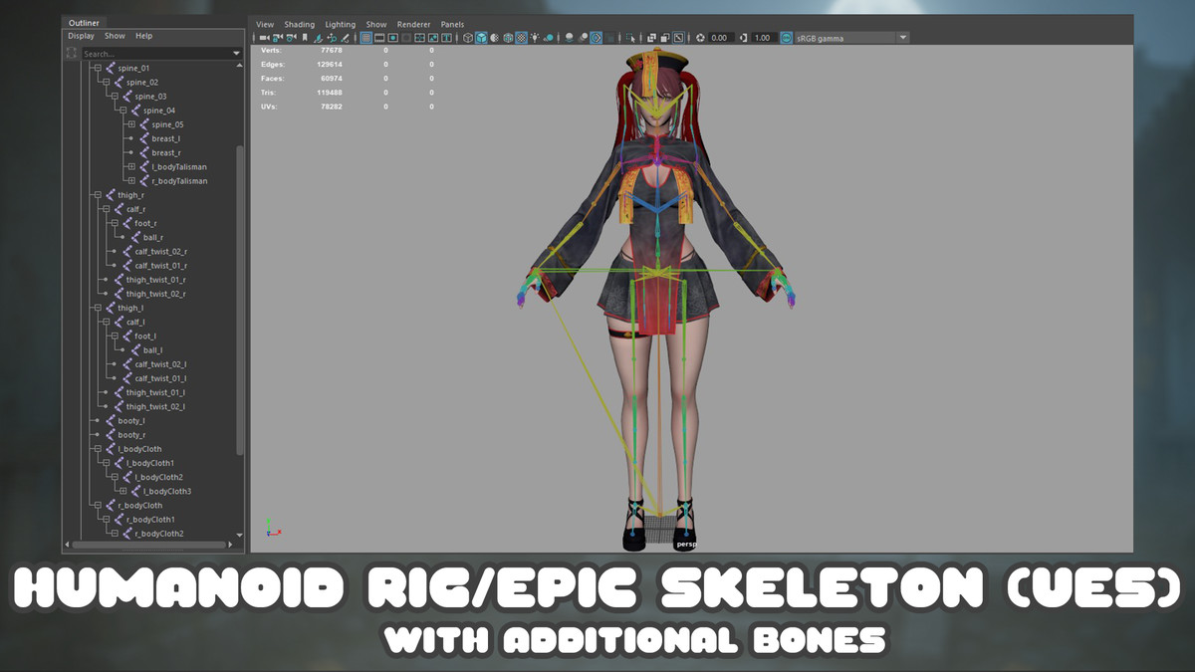Open the Outliner Display menu
The height and width of the screenshot is (672, 1195).
point(81,36)
